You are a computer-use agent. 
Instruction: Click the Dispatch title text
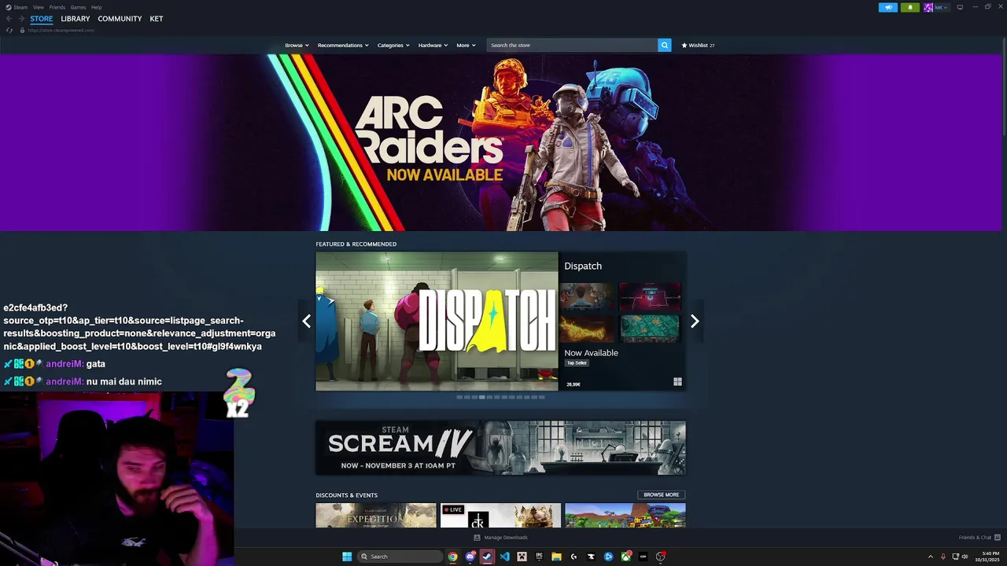(583, 266)
